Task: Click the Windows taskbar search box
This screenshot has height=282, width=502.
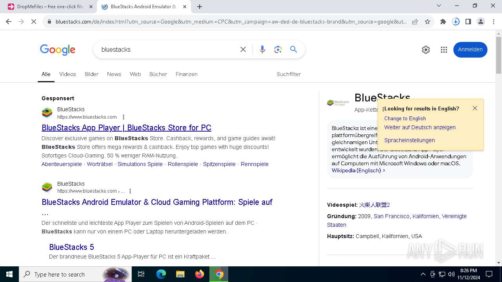Action: (75, 274)
